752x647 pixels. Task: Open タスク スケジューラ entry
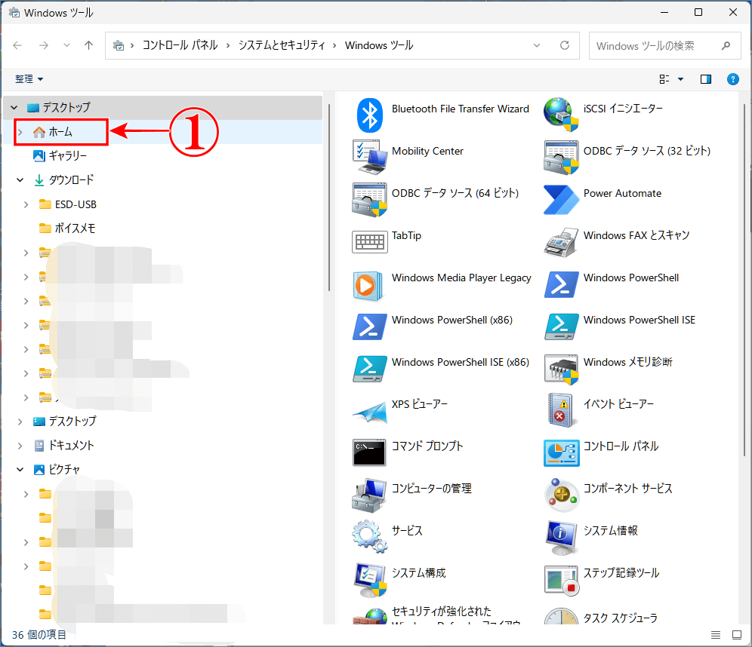(600, 616)
